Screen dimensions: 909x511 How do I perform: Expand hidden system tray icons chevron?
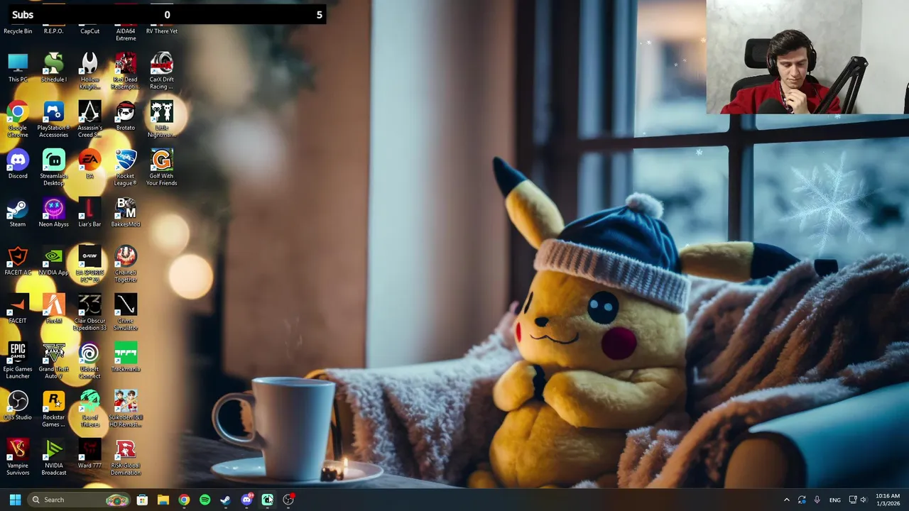[786, 500]
